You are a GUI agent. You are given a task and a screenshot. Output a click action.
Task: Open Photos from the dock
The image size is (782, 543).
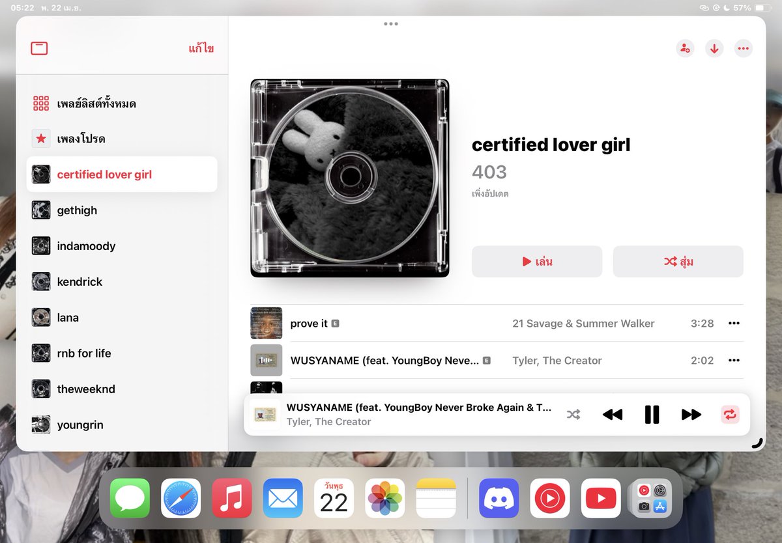385,499
